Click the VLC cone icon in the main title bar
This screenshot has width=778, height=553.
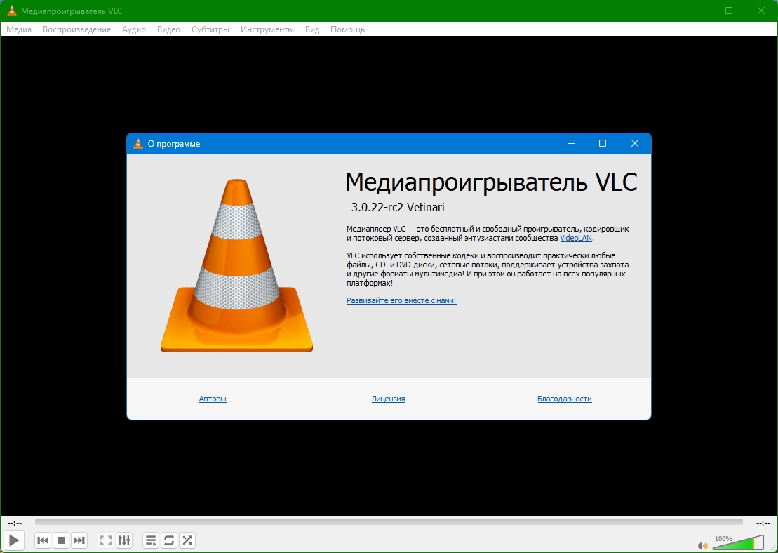click(x=12, y=11)
